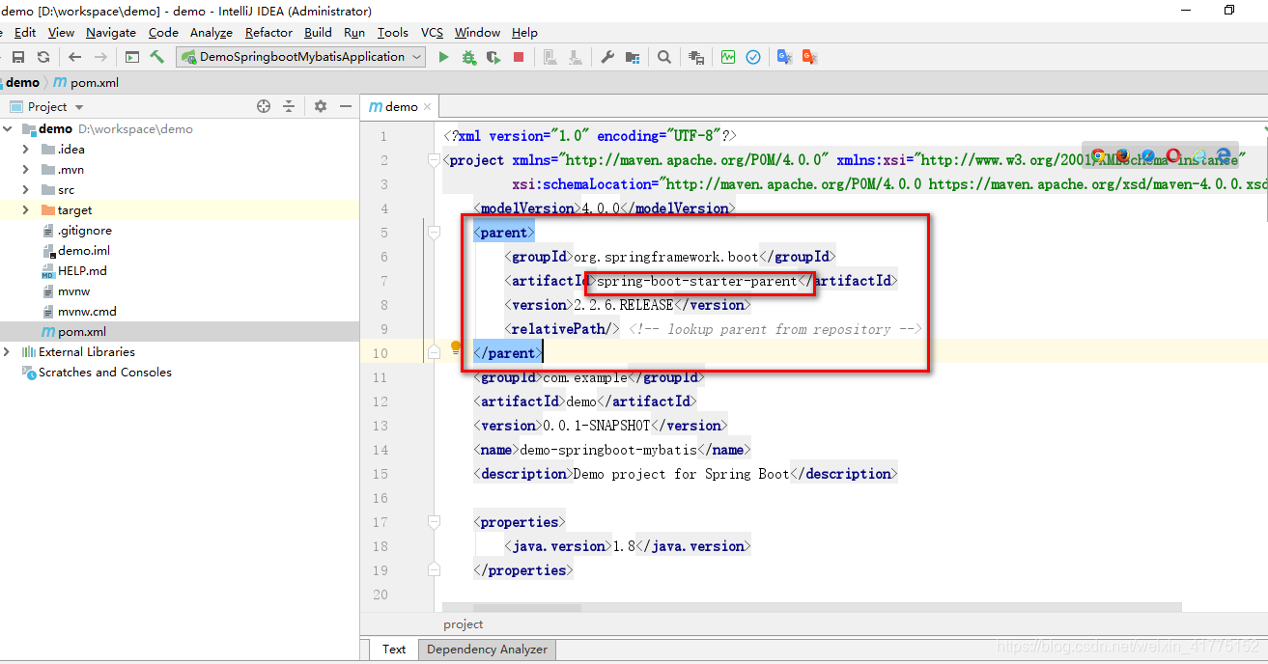Click the yellow intention light bulb
Screen dimensions: 1268x664
pos(457,346)
